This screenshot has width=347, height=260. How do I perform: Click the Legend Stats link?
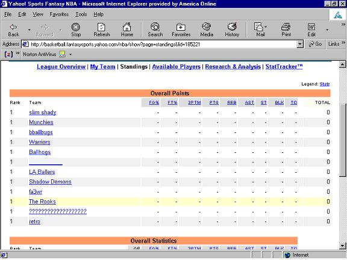[x=325, y=84]
